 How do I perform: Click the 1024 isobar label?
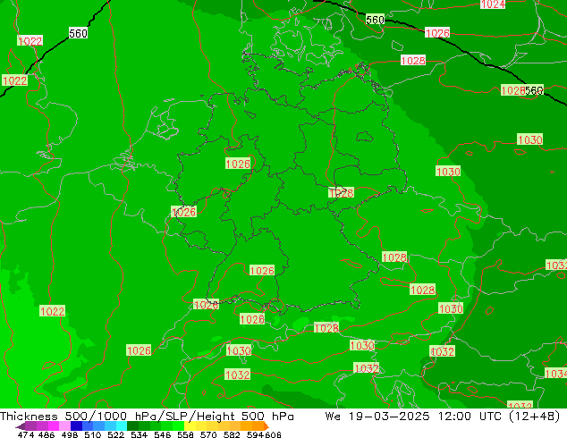click(493, 4)
